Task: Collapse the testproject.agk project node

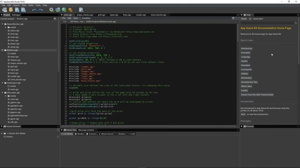Action: (x=2, y=83)
